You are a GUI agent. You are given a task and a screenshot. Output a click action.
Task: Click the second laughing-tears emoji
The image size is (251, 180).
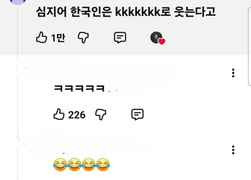pos(74,165)
